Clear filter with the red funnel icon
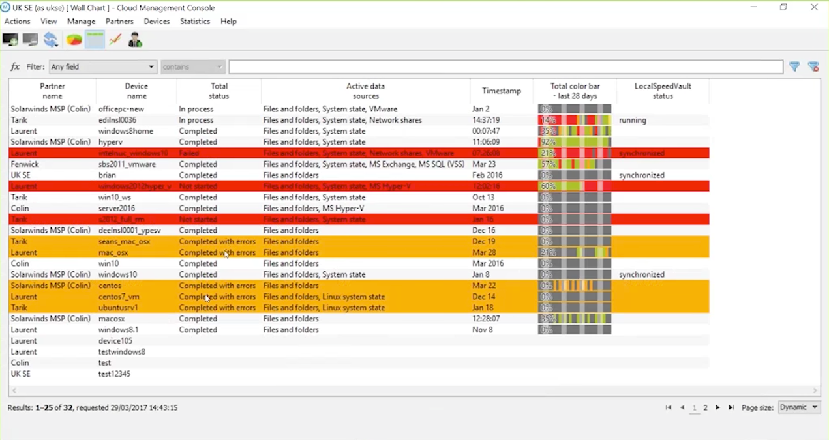829x440 pixels. [x=813, y=66]
